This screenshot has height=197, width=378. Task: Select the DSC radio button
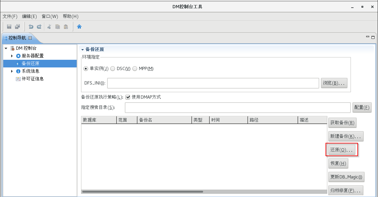[113, 69]
